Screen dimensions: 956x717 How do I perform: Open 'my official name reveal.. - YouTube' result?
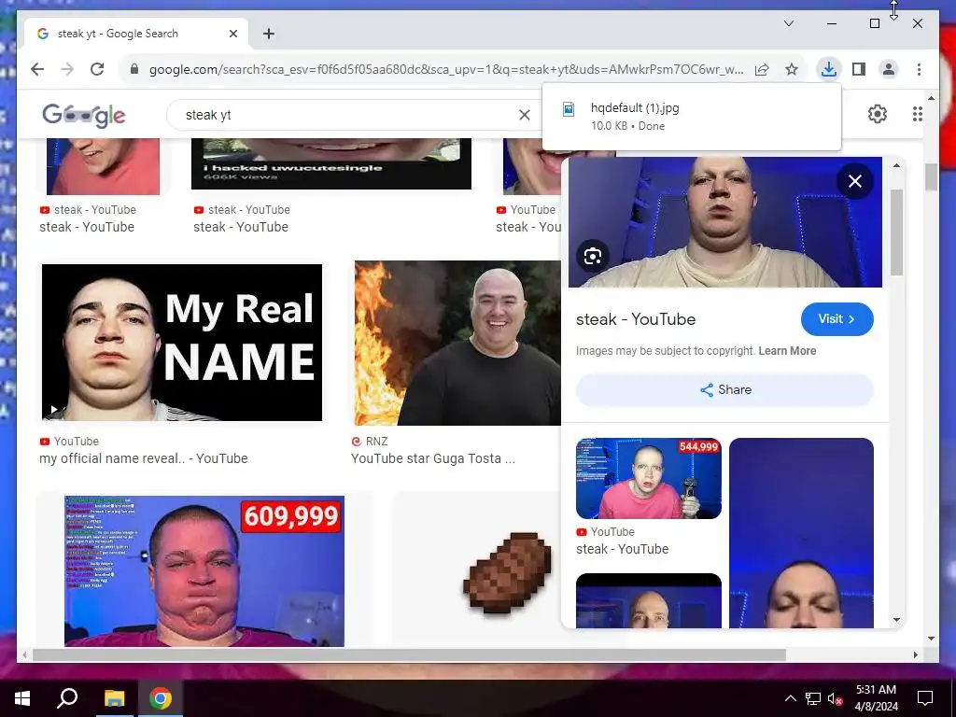pos(143,458)
